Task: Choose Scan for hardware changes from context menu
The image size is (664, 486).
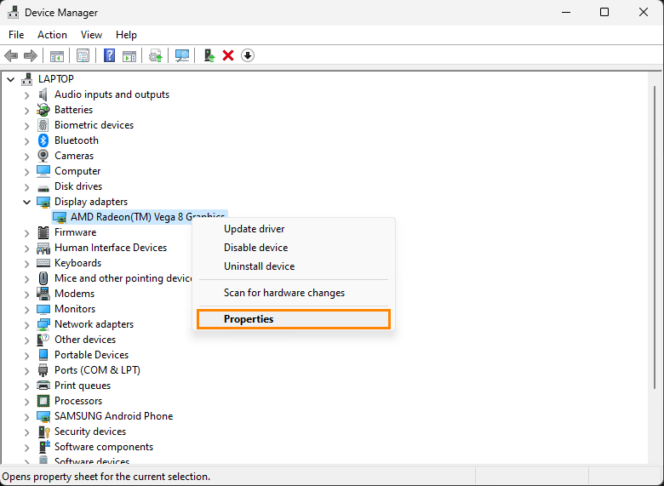Action: pyautogui.click(x=294, y=293)
